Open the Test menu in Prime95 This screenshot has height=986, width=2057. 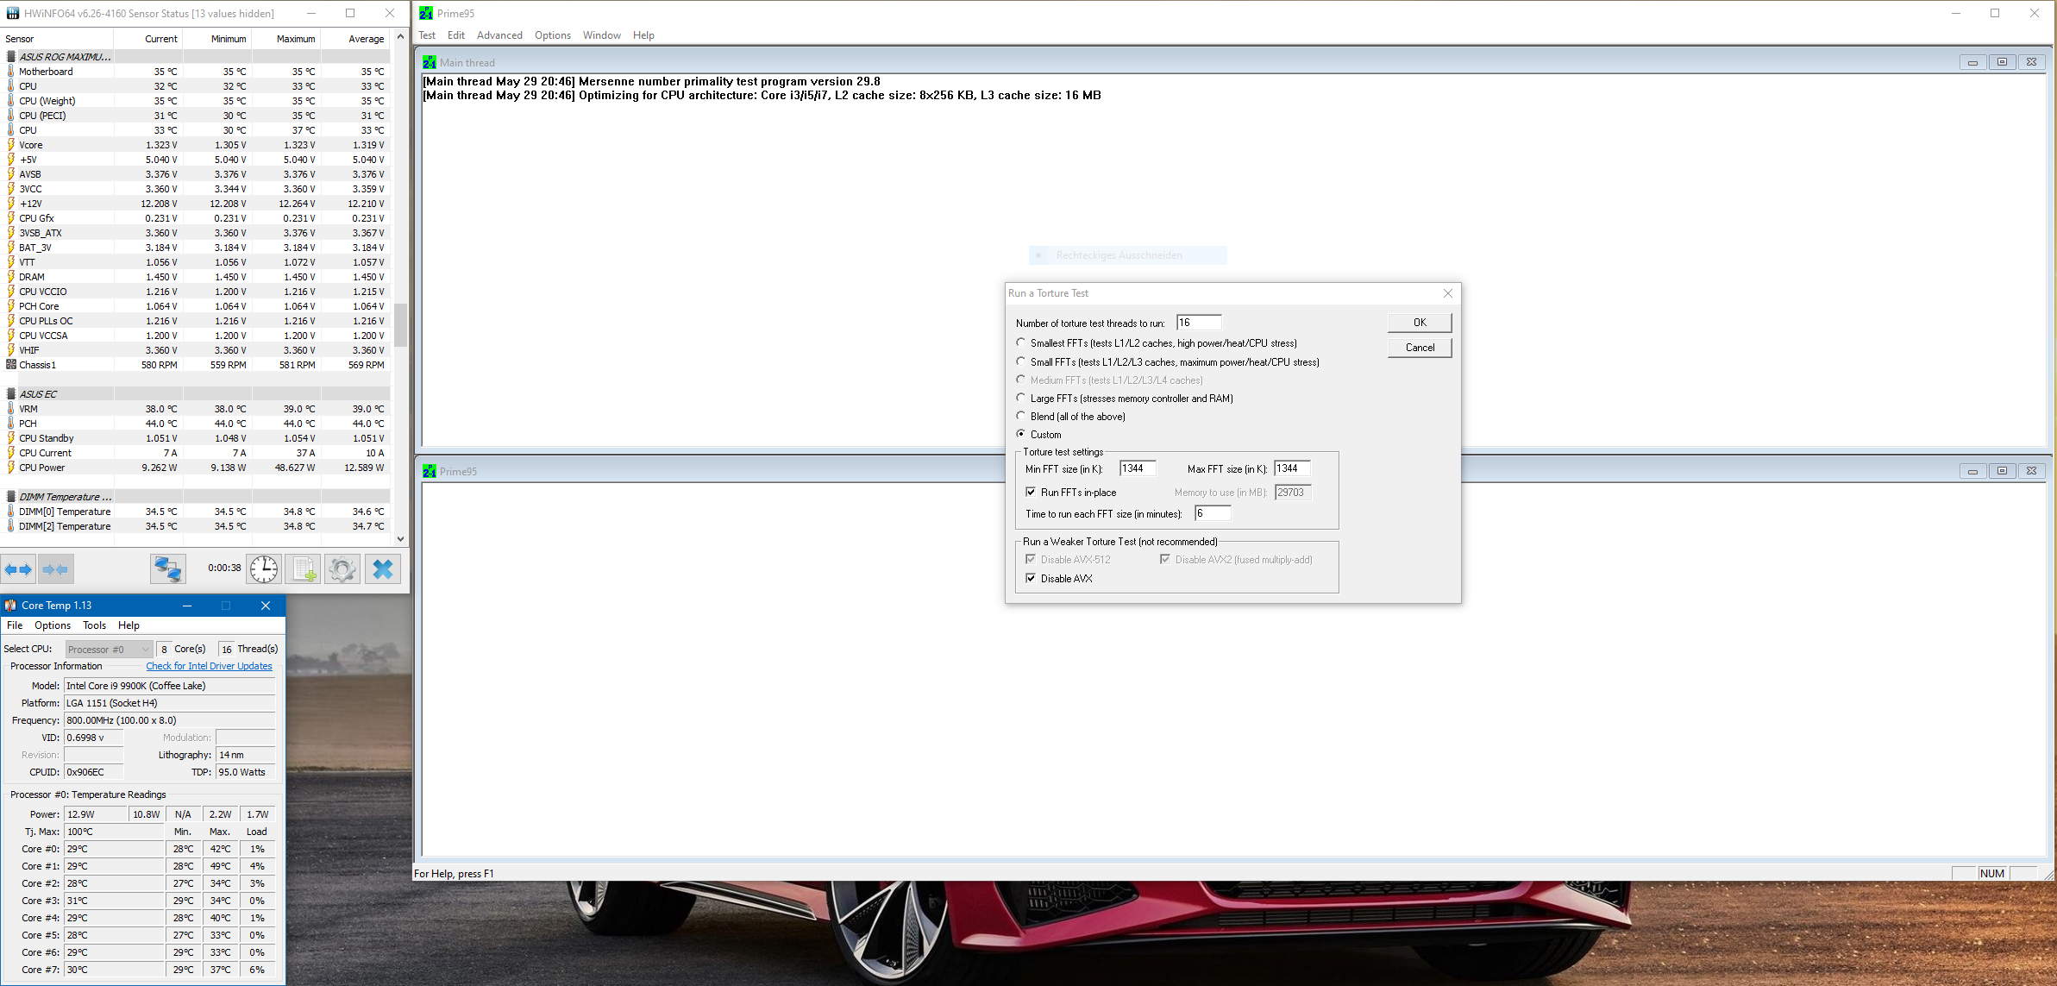[427, 35]
